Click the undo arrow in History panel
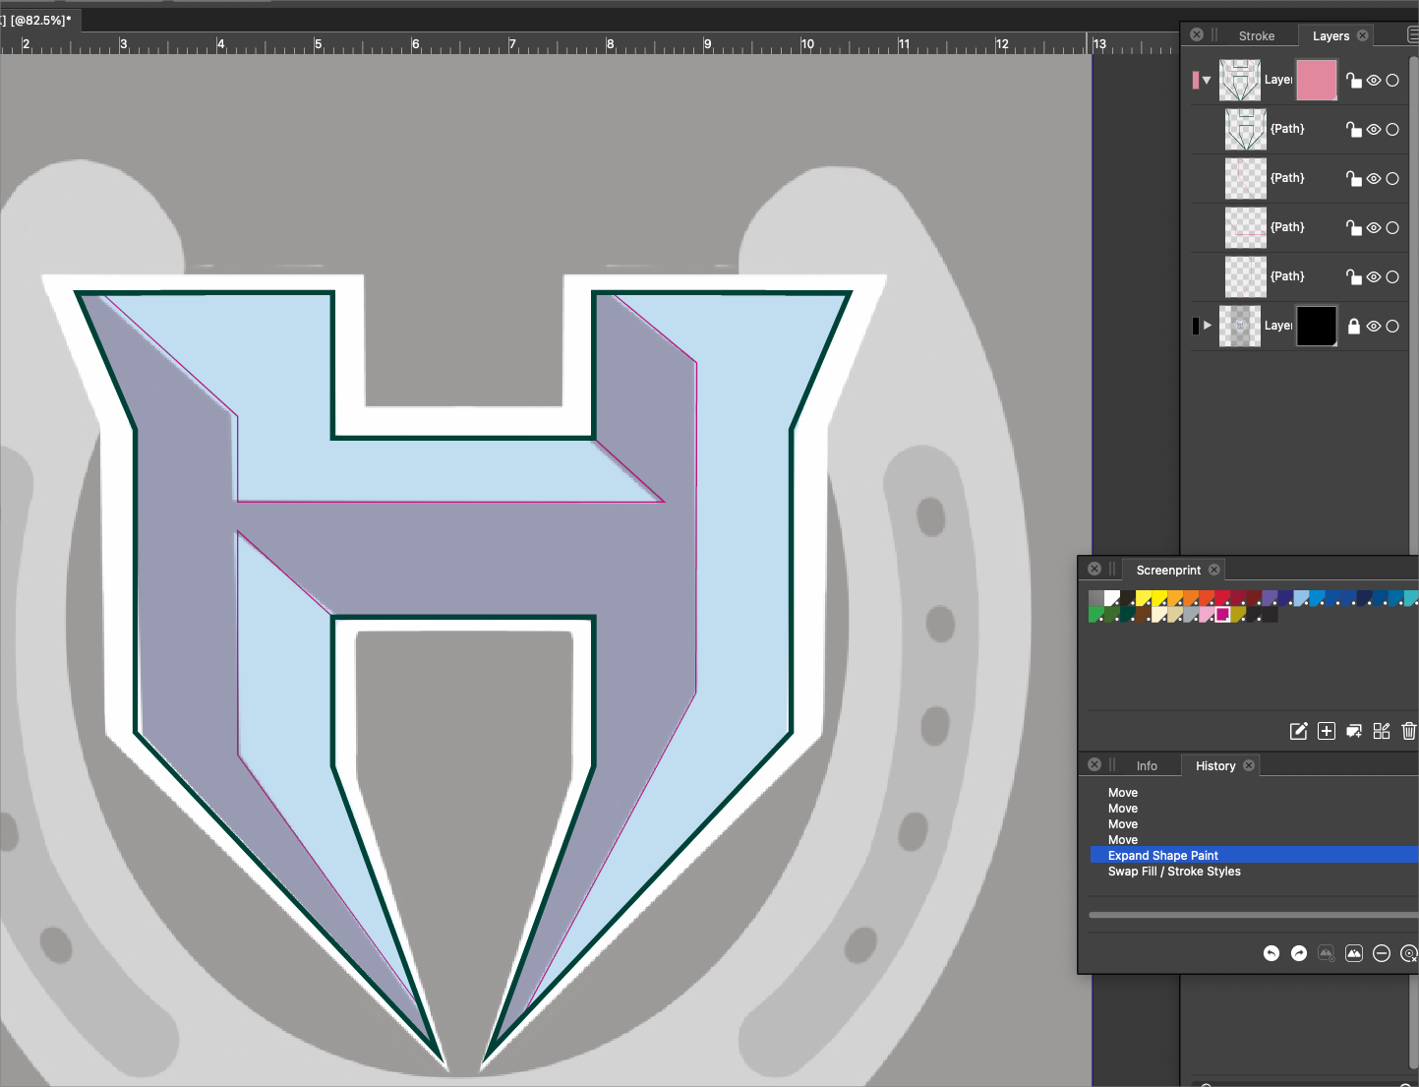The height and width of the screenshot is (1087, 1419). tap(1271, 953)
